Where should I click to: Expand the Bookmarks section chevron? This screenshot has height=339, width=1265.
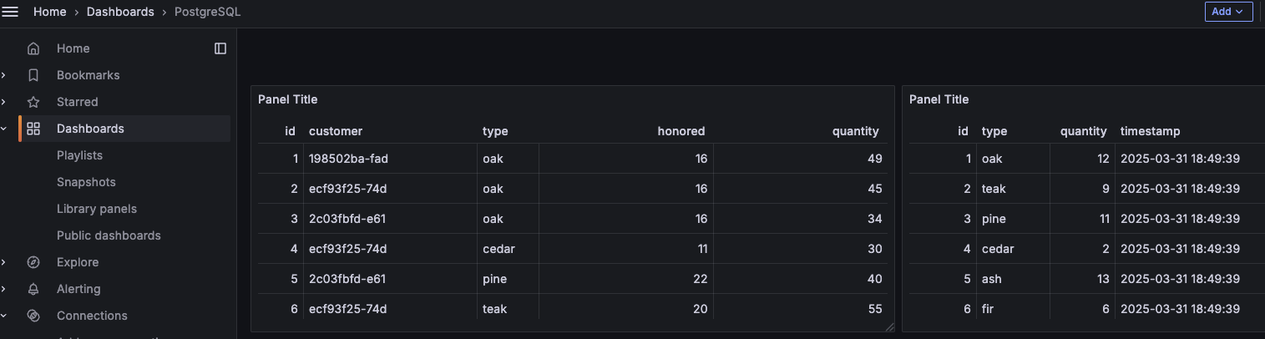click(x=4, y=75)
